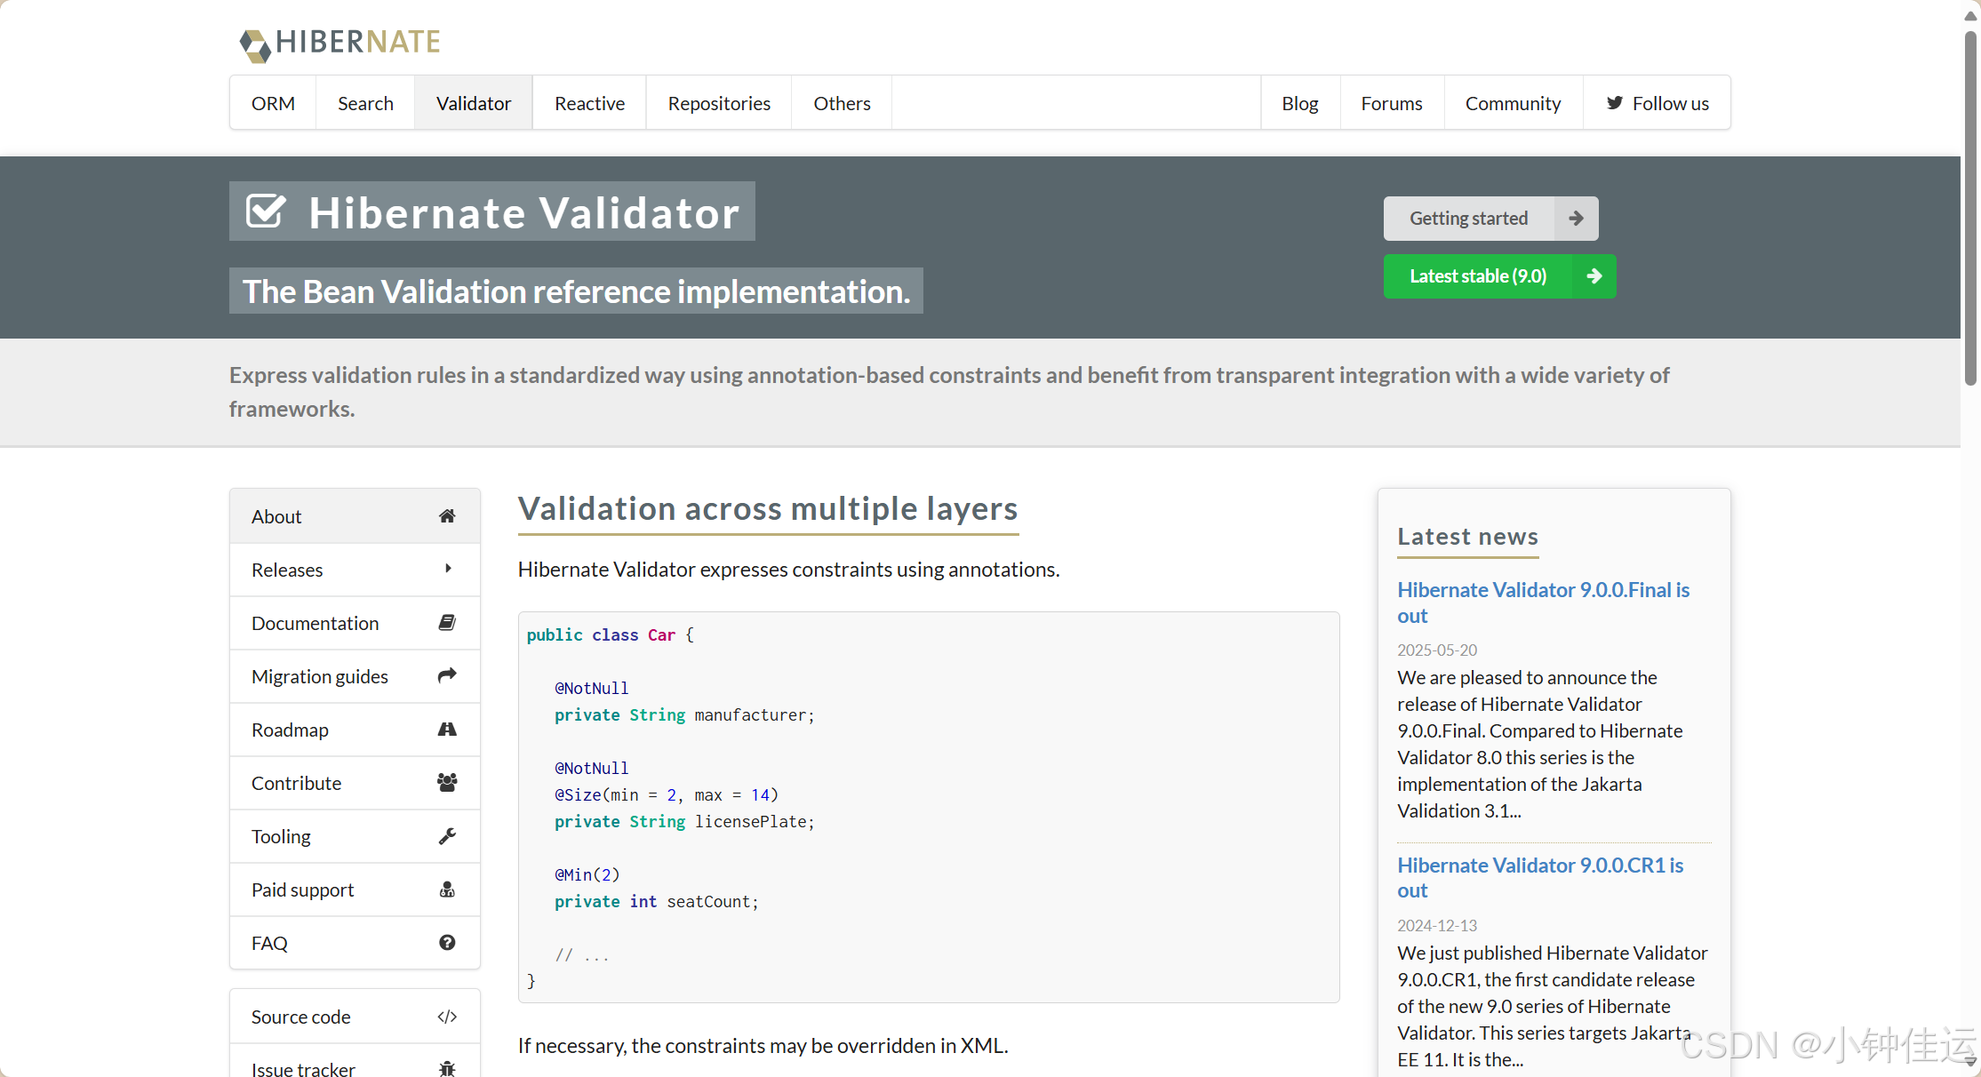Click the checkmark box icon in Hibernate Validator title

click(266, 212)
